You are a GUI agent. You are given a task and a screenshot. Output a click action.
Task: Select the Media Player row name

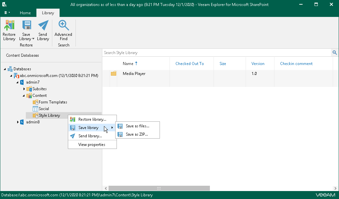tap(134, 74)
